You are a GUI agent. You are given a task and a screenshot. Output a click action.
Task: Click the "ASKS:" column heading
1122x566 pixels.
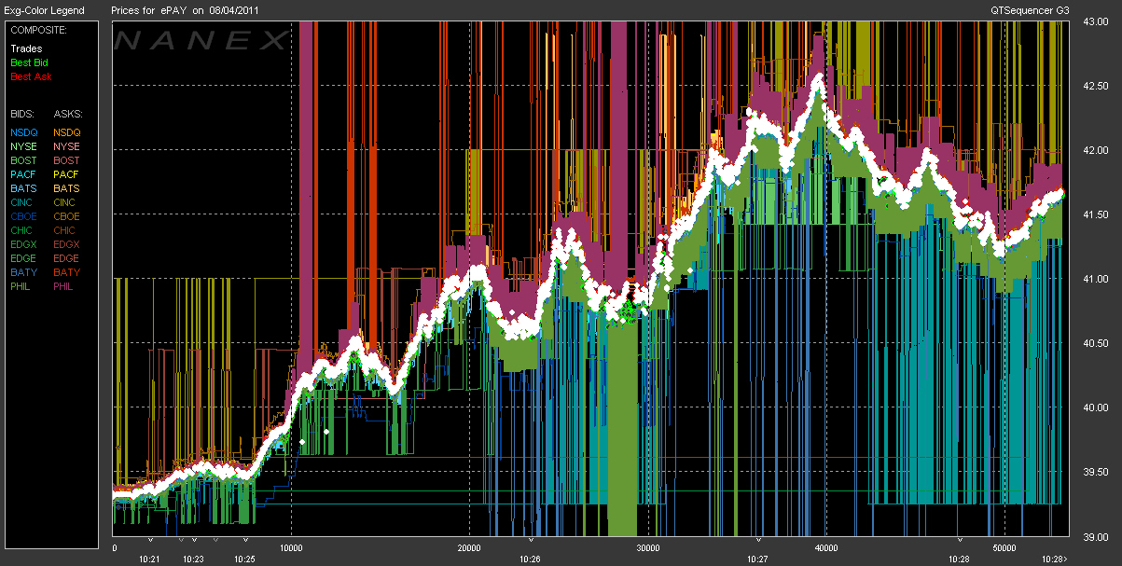point(67,113)
